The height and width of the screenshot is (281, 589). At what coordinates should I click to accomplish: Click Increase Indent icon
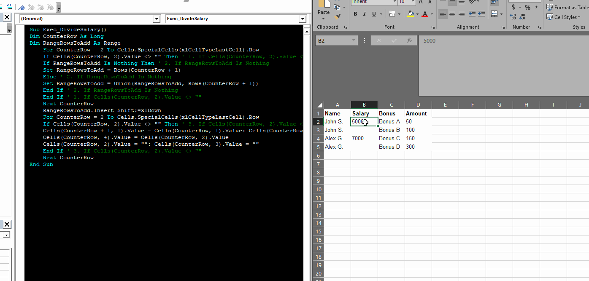(481, 14)
